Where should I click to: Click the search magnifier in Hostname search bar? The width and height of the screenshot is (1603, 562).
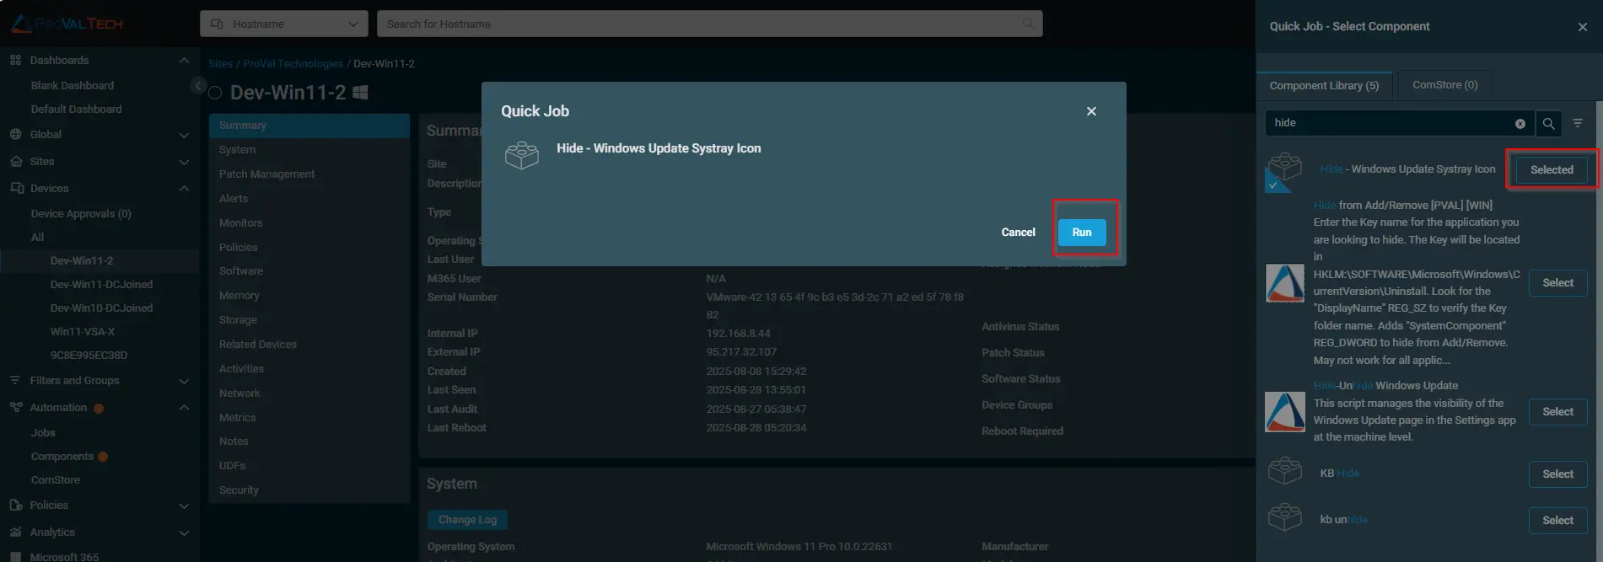point(1027,23)
